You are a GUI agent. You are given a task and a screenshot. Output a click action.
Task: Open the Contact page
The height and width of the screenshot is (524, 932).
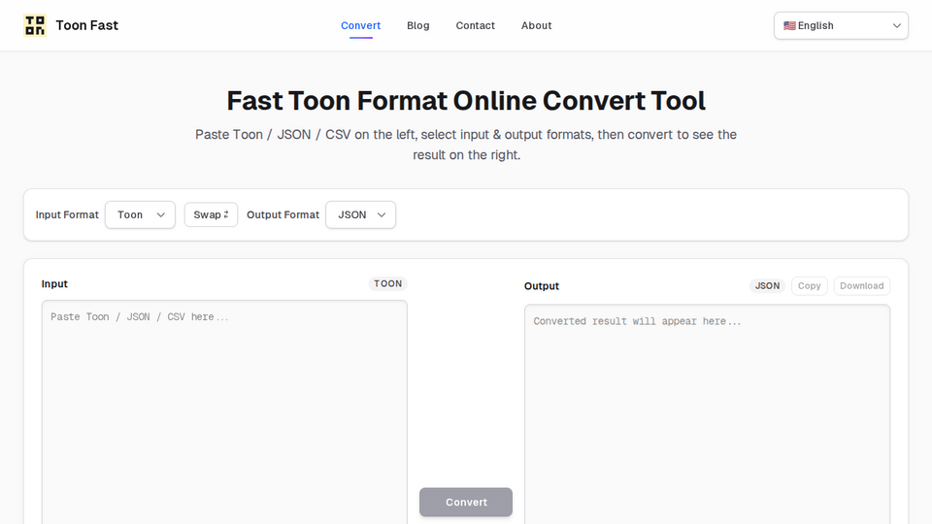(475, 25)
